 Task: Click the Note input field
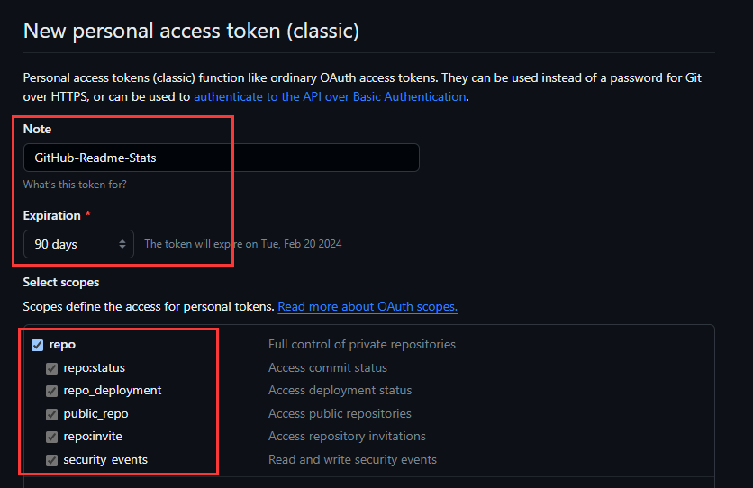point(222,158)
